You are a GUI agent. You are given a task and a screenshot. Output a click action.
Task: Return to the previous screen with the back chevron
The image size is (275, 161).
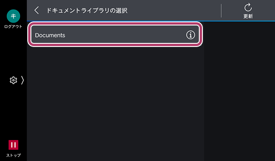pyautogui.click(x=36, y=10)
